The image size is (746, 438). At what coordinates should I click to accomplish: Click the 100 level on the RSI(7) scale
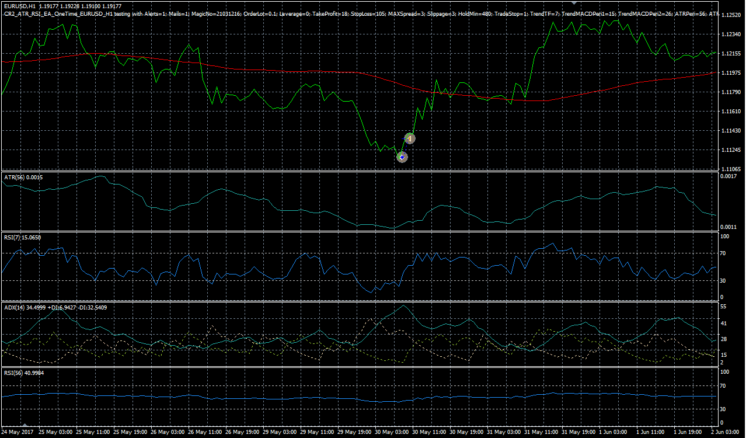[726, 237]
